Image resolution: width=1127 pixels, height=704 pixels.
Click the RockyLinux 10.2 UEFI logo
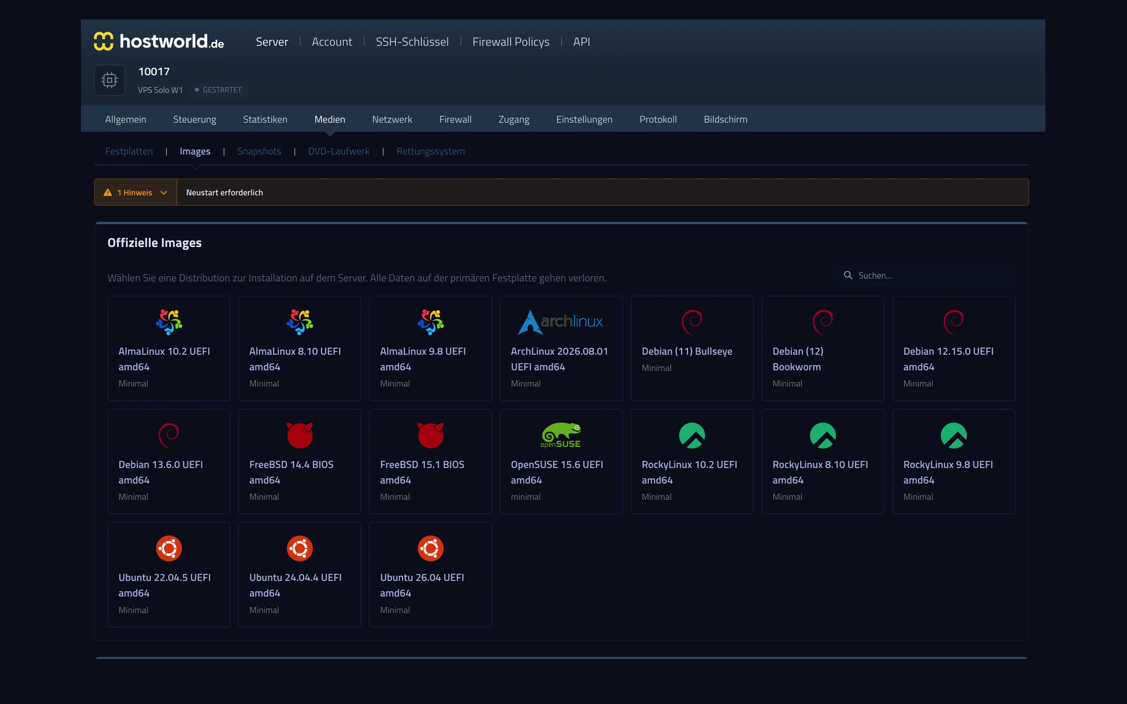(x=692, y=435)
